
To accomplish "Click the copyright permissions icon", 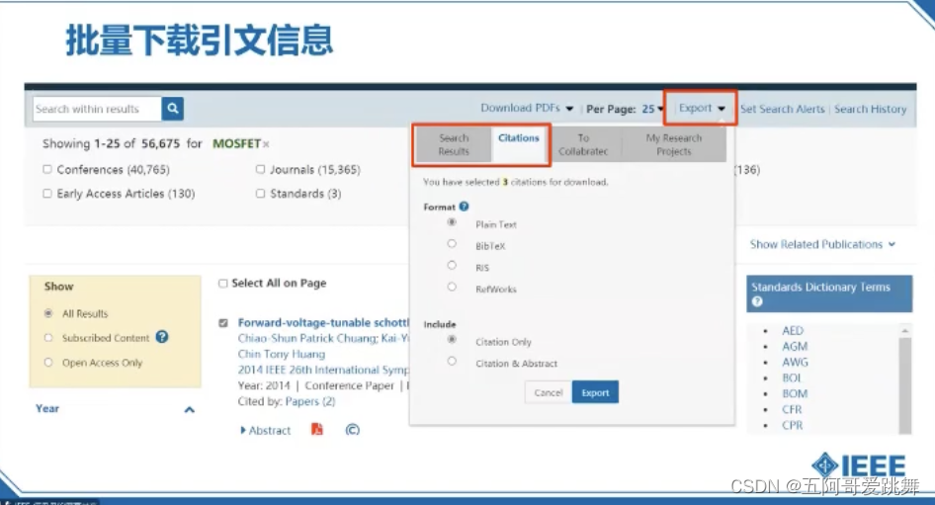I will point(353,429).
